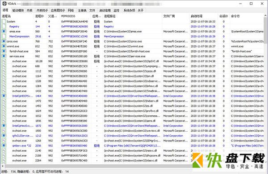Click the icon beside MemCompression
Screen dimensions: 268x174
tap(4, 36)
